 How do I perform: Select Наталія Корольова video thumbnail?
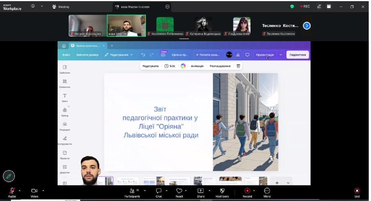88,25
